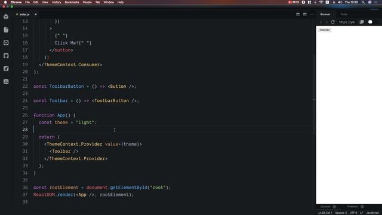Open Spotlight search magnifier
Screen dimensions: 382x215
pyautogui.click(x=363, y=2)
